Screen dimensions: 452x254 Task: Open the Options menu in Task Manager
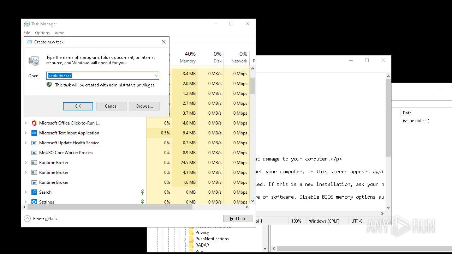point(42,33)
